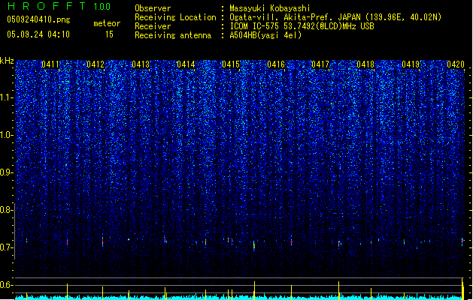Click the 0411 time marker
473x300 pixels.
coord(50,64)
